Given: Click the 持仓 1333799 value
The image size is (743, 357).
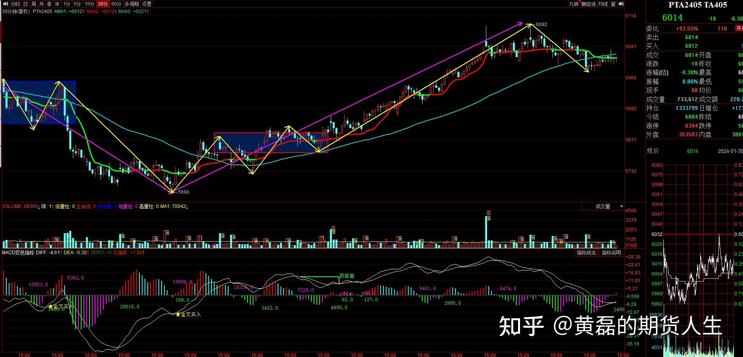Looking at the screenshot, I should click(x=687, y=108).
